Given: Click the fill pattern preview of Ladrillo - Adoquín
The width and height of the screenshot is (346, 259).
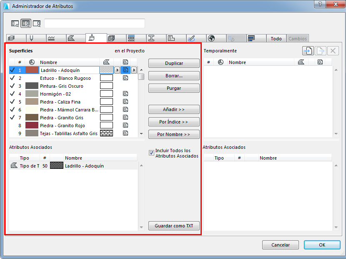Looking at the screenshot, I should tap(107, 70).
